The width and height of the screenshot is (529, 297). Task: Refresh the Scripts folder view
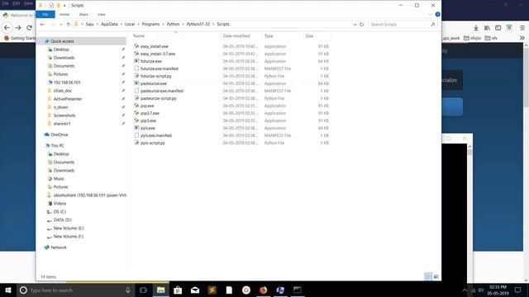pyautogui.click(x=361, y=24)
